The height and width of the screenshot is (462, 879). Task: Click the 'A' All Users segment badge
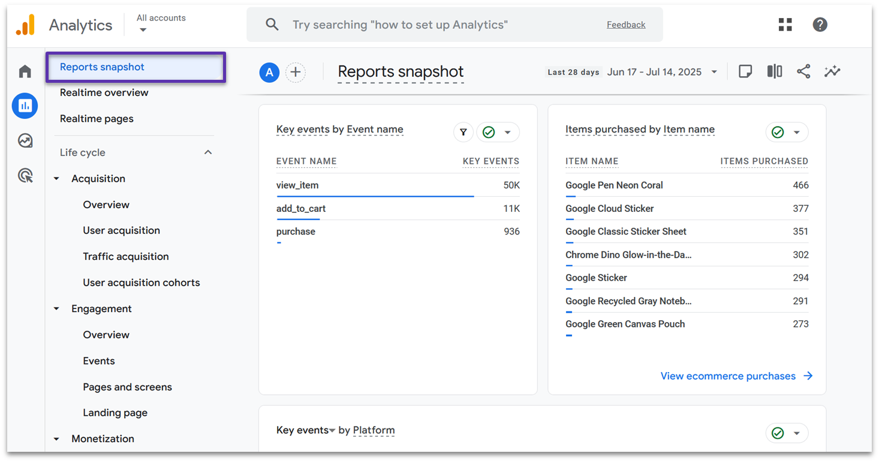[x=269, y=73]
